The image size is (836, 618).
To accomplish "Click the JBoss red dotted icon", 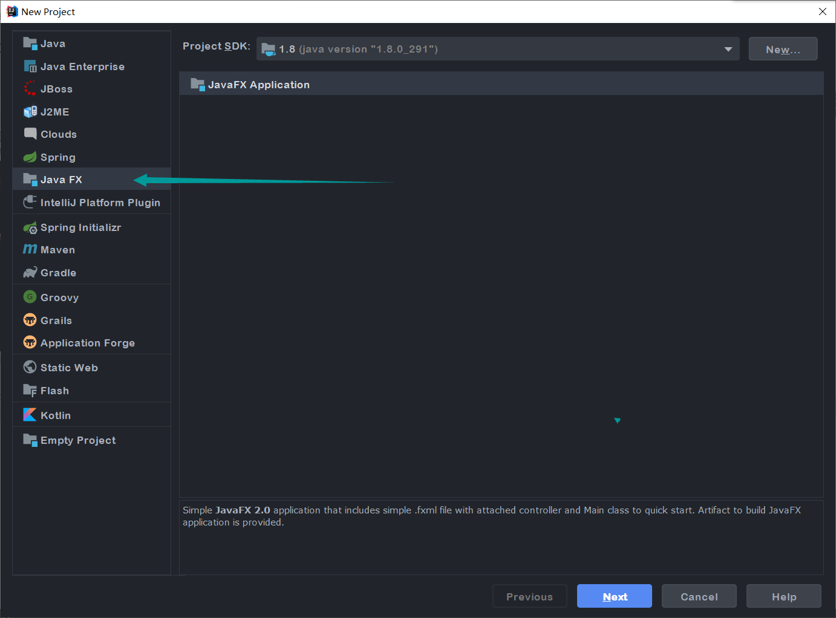I will click(30, 89).
